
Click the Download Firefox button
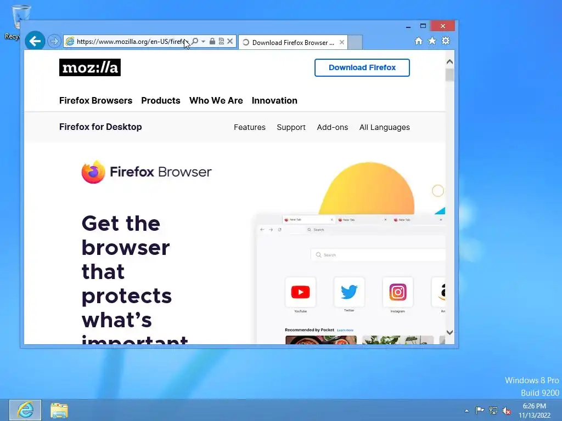pyautogui.click(x=362, y=67)
